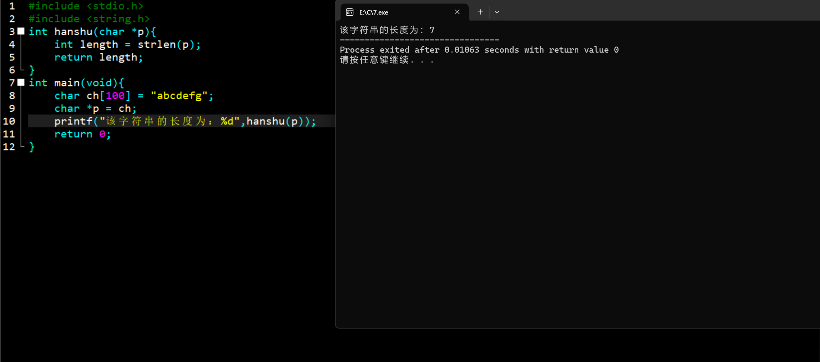
Task: Click the #include <string.h> directive
Action: (89, 18)
